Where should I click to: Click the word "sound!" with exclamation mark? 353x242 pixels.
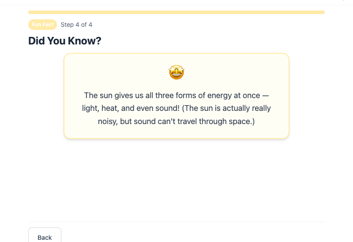(166, 108)
